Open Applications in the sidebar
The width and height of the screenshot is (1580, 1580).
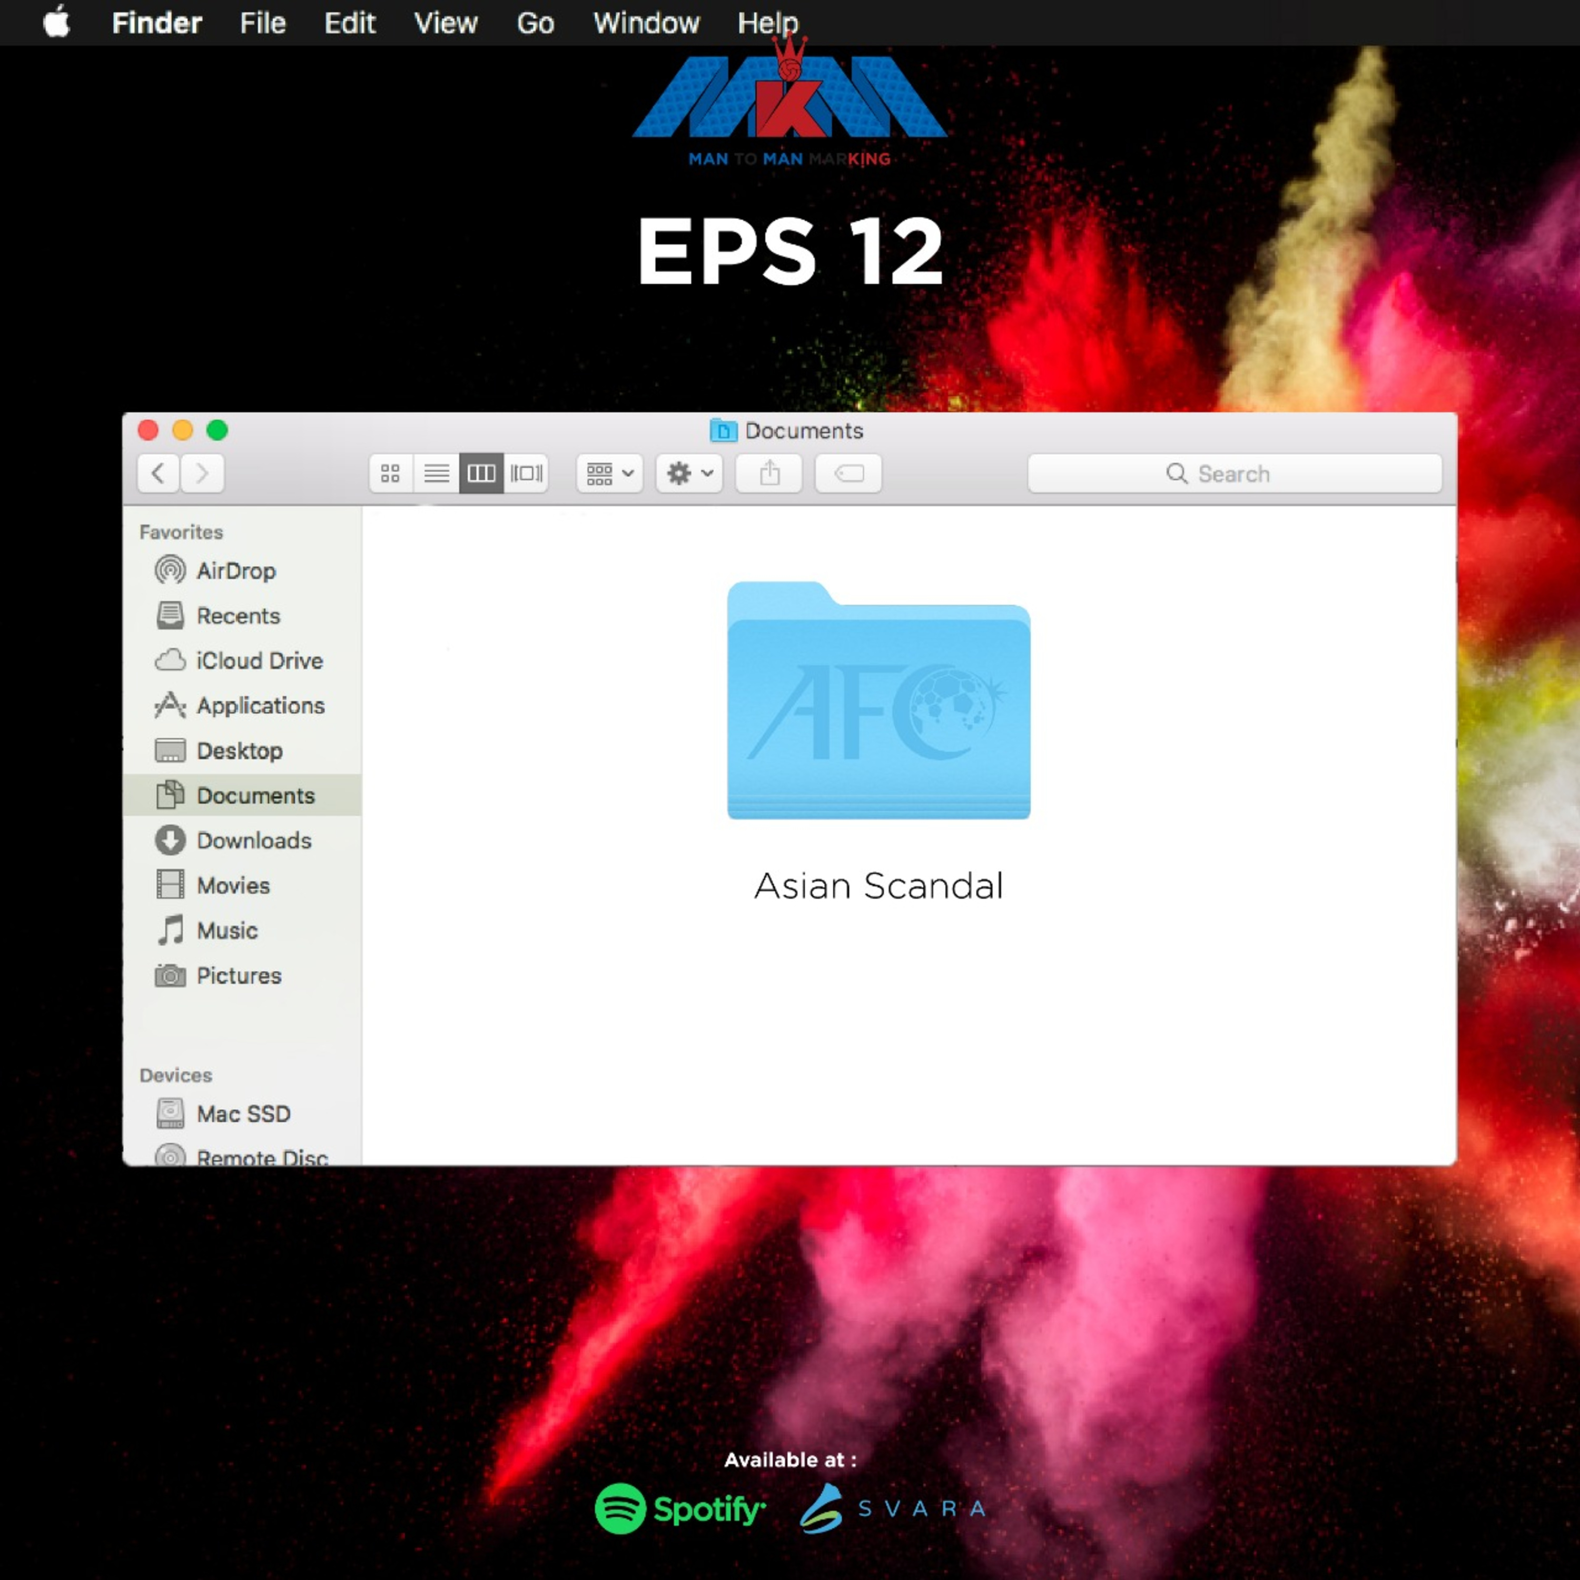point(242,706)
